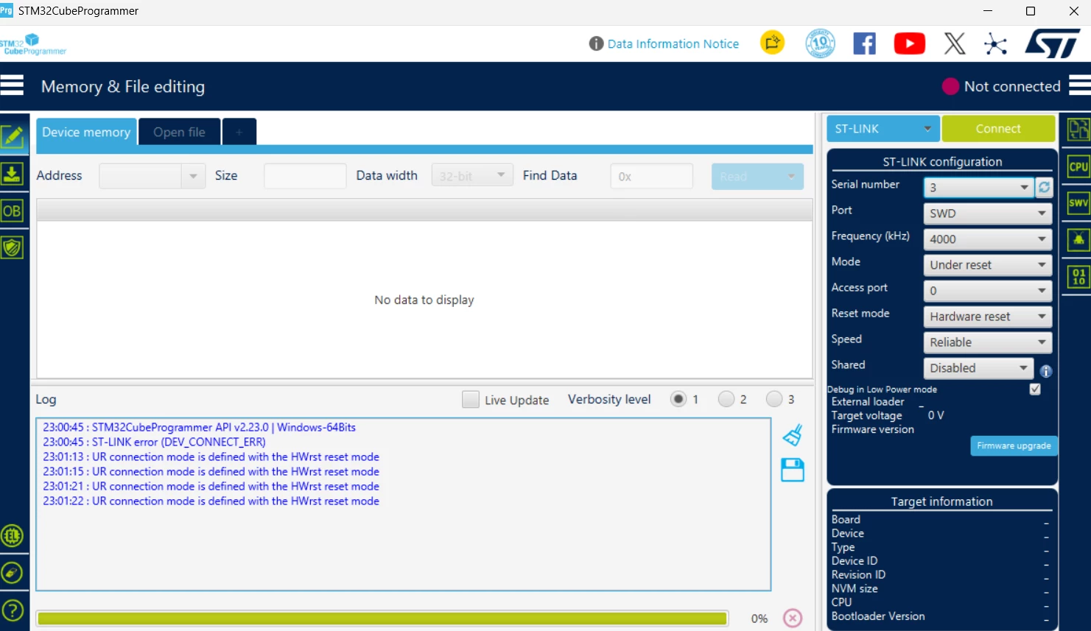The height and width of the screenshot is (631, 1091).
Task: Click the green Connect button
Action: pos(998,128)
